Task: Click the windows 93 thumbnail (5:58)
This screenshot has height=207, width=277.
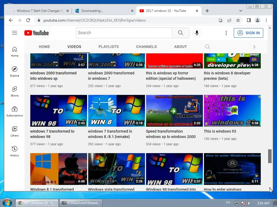Action: 232,111
